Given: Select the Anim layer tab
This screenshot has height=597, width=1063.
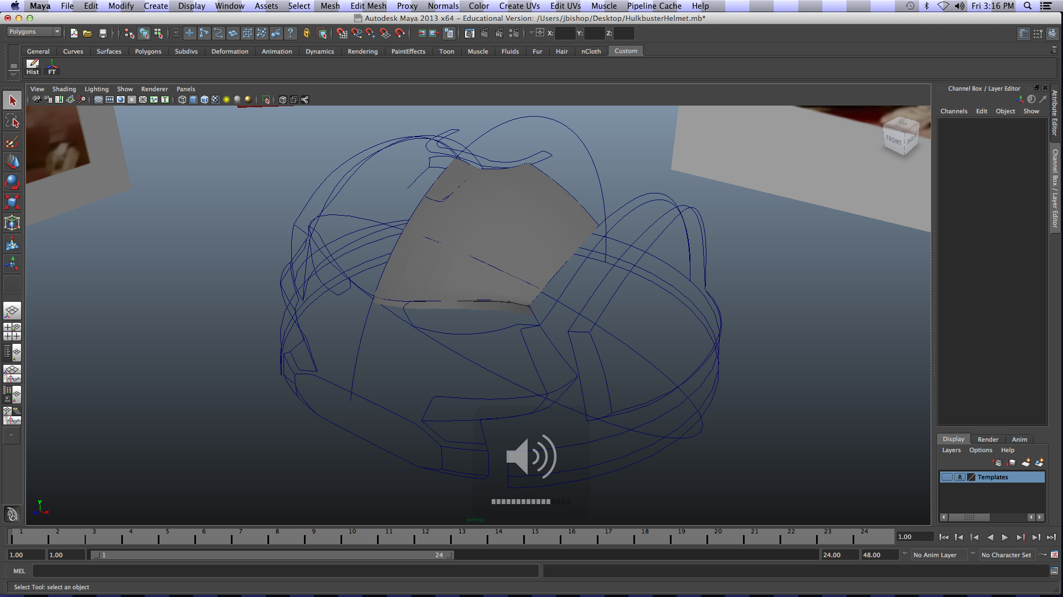Looking at the screenshot, I should [x=1019, y=439].
